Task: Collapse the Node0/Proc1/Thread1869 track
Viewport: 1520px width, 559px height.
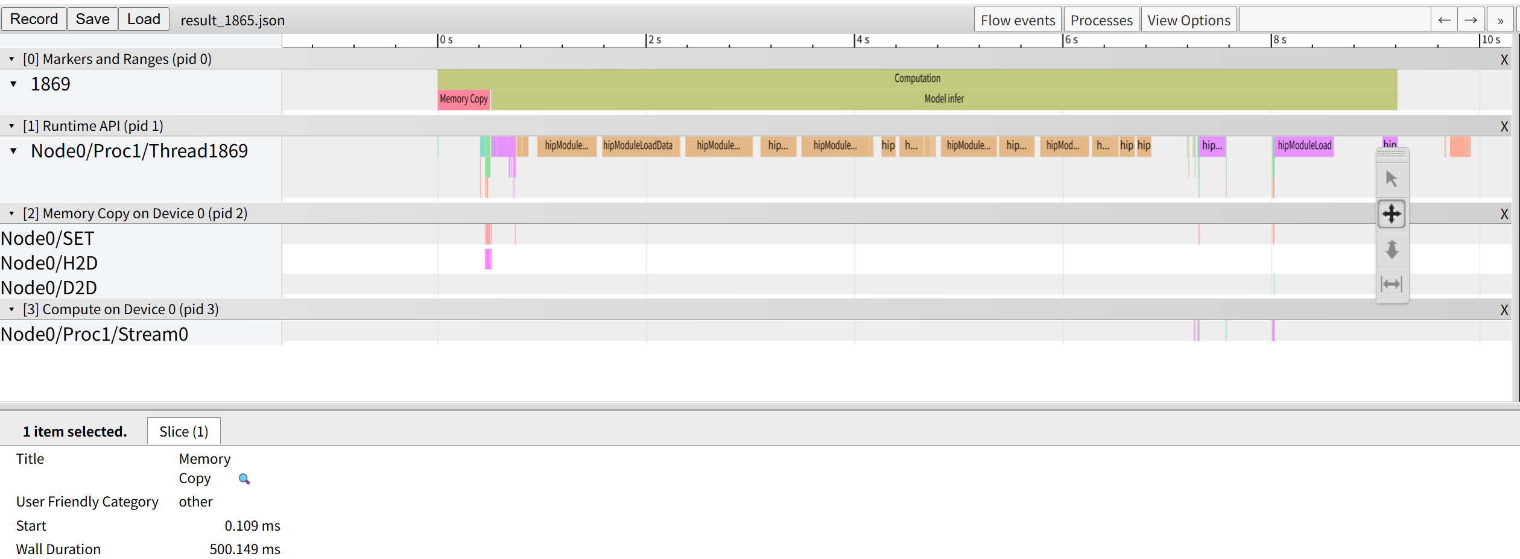Action: click(13, 151)
